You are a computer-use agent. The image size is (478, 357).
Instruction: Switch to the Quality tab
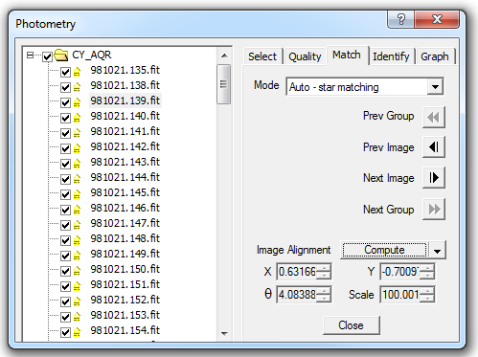coord(305,56)
